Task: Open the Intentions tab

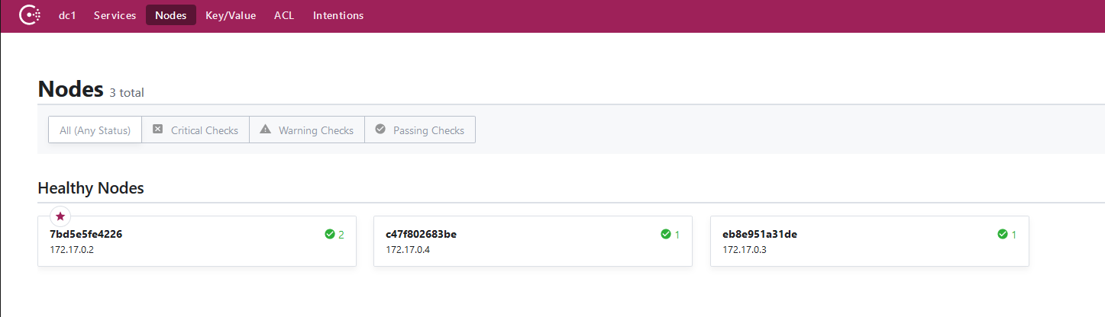Action: (x=338, y=15)
